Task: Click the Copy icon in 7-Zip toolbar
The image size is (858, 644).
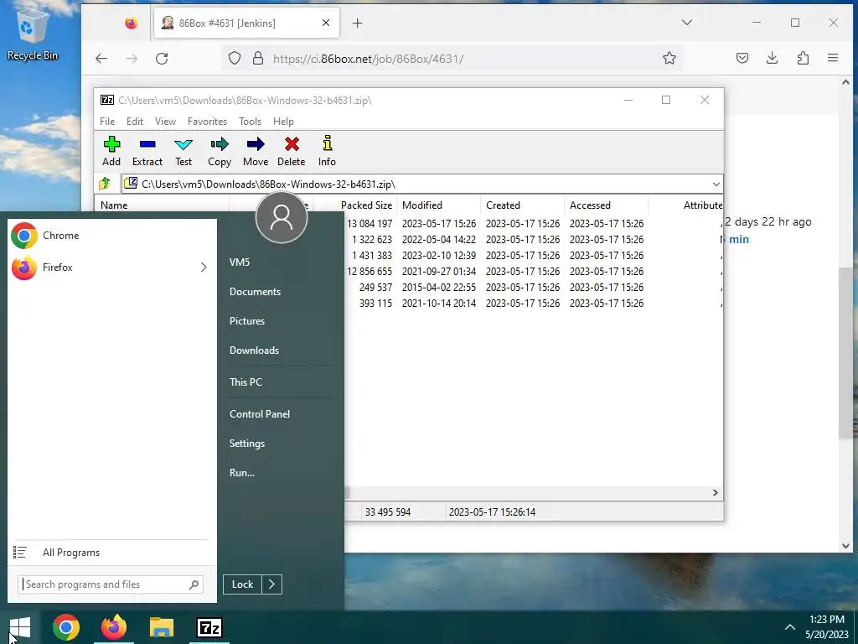Action: (x=220, y=144)
